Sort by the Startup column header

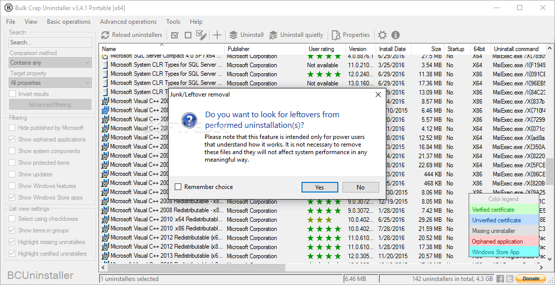coord(458,49)
